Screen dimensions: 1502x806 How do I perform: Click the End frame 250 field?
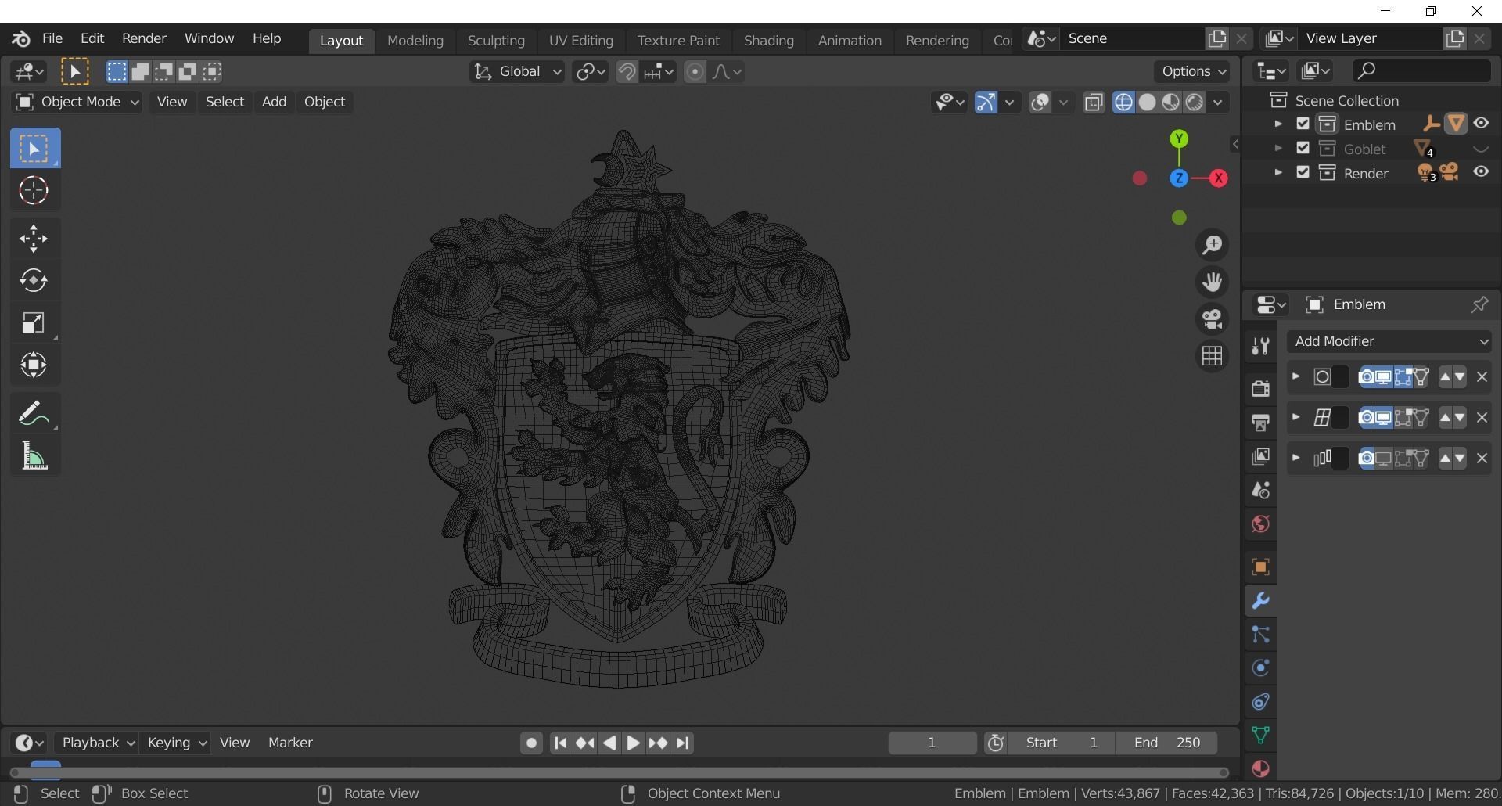(1166, 743)
